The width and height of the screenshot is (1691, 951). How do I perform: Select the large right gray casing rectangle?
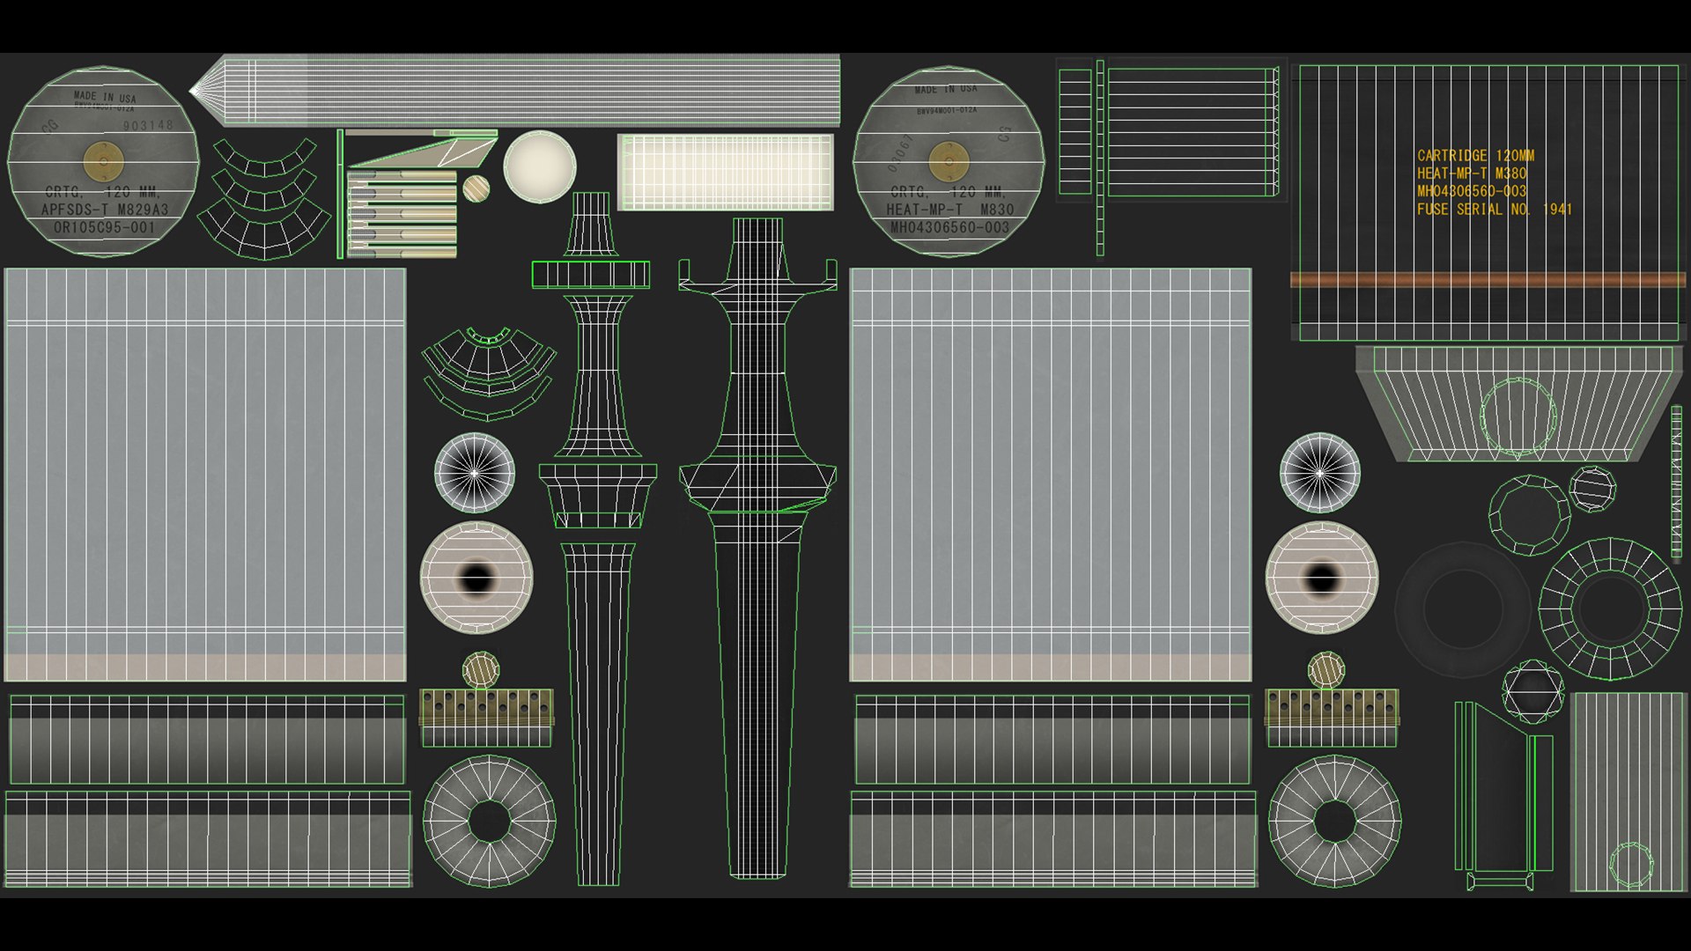click(1050, 474)
